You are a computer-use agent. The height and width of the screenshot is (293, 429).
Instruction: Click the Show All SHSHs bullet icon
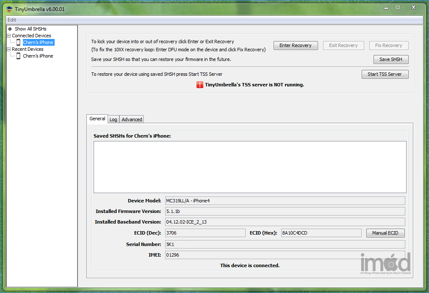click(10, 29)
